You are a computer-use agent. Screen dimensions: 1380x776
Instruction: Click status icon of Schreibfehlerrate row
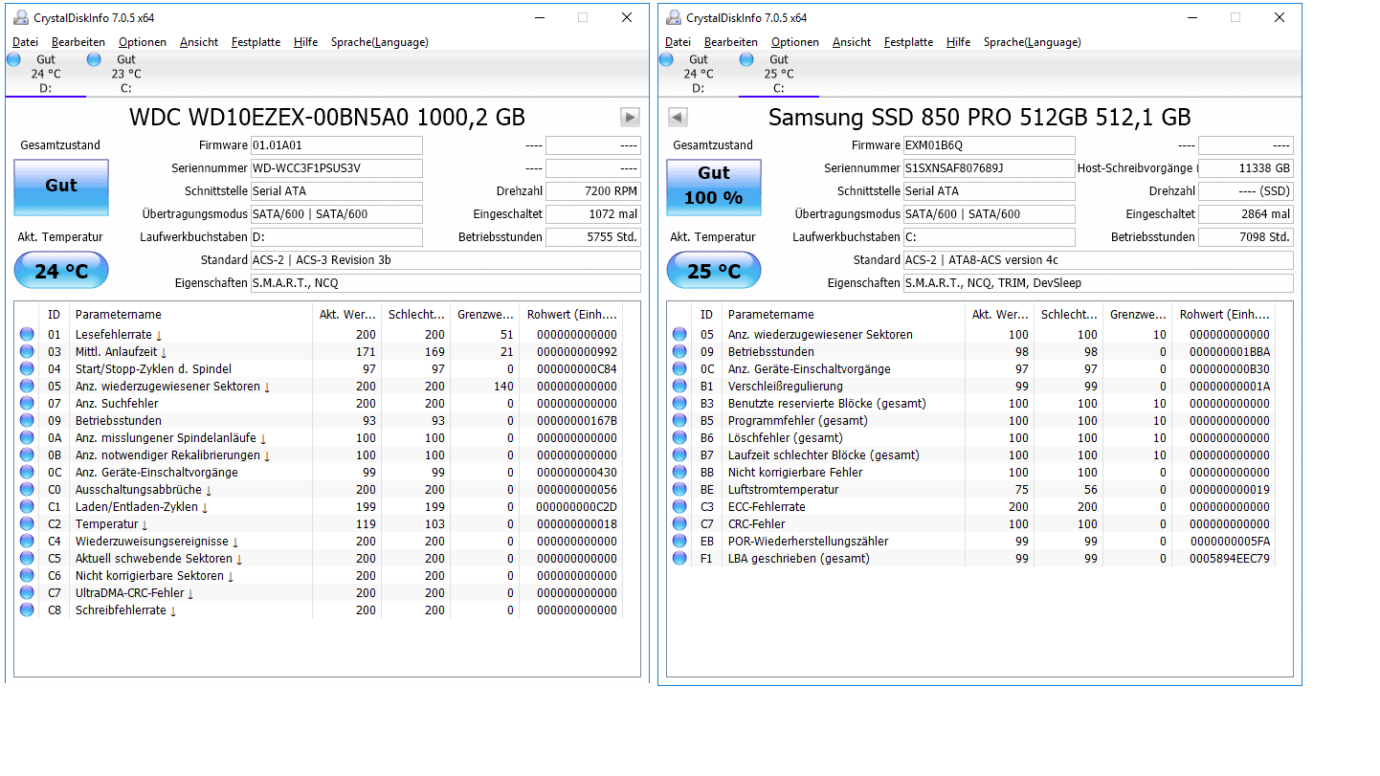[x=27, y=610]
